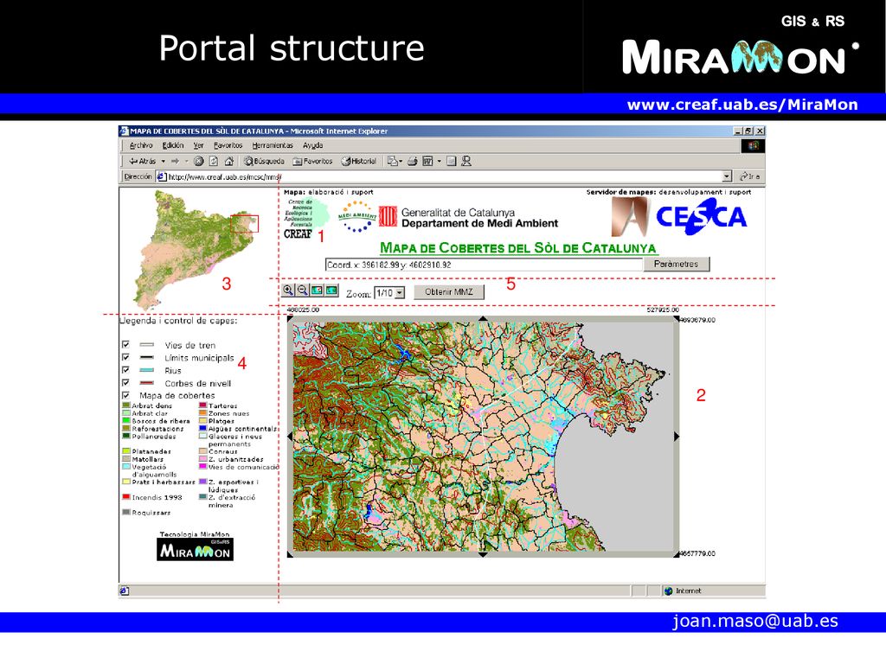The height and width of the screenshot is (664, 886).
Task: Uncheck Vies de tren layer
Action: 125,344
